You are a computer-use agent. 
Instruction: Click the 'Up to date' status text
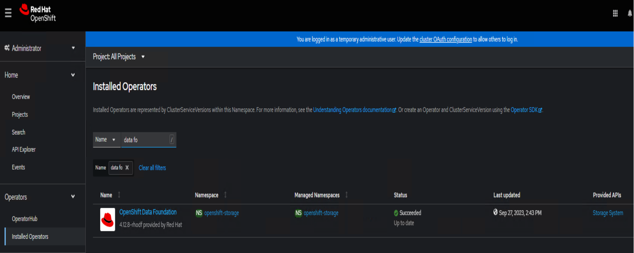[x=404, y=223]
